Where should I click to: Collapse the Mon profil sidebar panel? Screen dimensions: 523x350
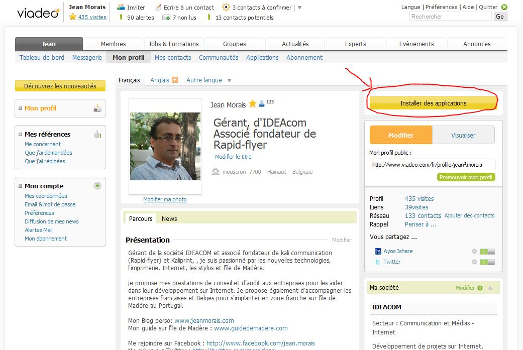coord(20,108)
